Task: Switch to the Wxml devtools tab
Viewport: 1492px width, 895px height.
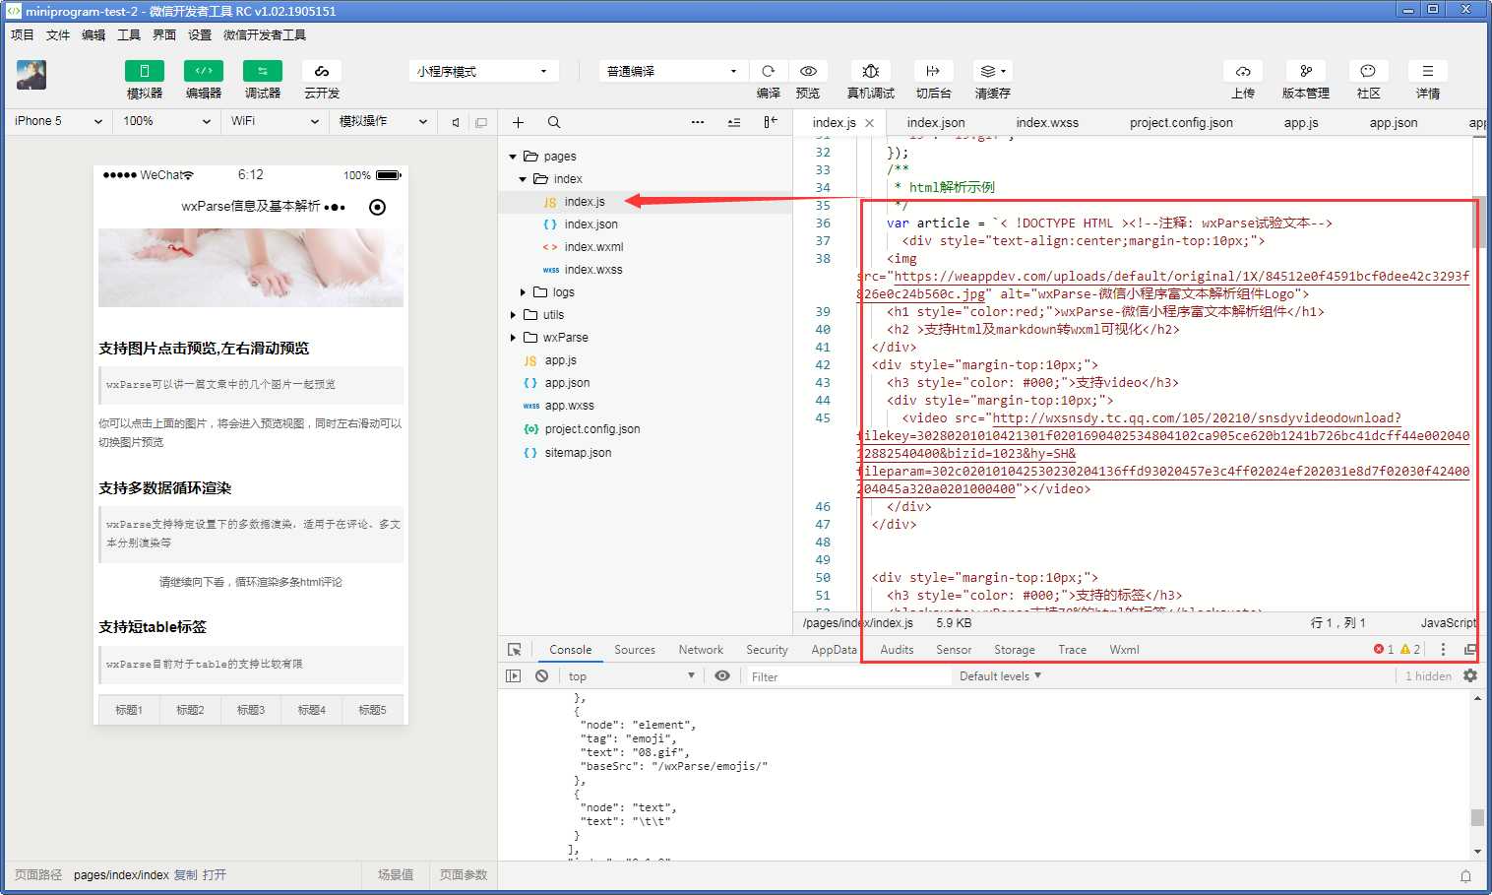Action: point(1124,650)
